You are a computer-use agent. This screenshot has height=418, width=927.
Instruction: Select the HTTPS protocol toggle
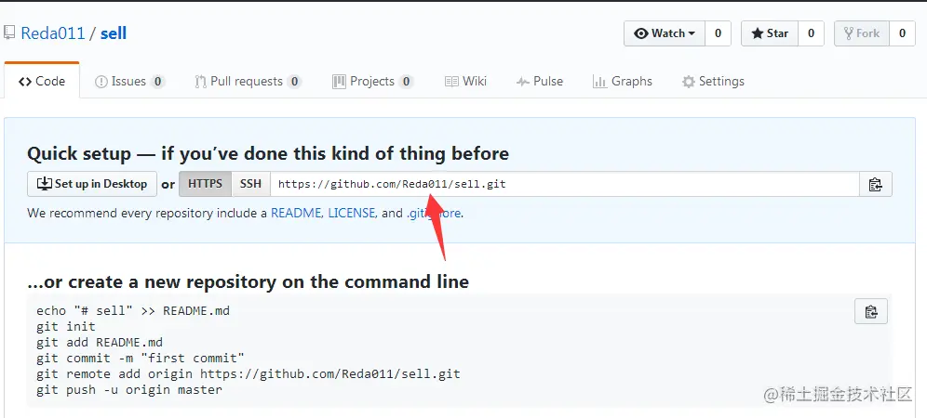[205, 184]
